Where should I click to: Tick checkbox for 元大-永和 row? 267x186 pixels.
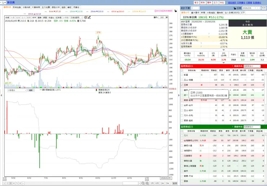click(182, 115)
